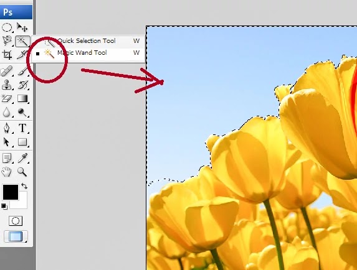Select the Pen tool
The height and width of the screenshot is (270, 357).
[x=7, y=128]
